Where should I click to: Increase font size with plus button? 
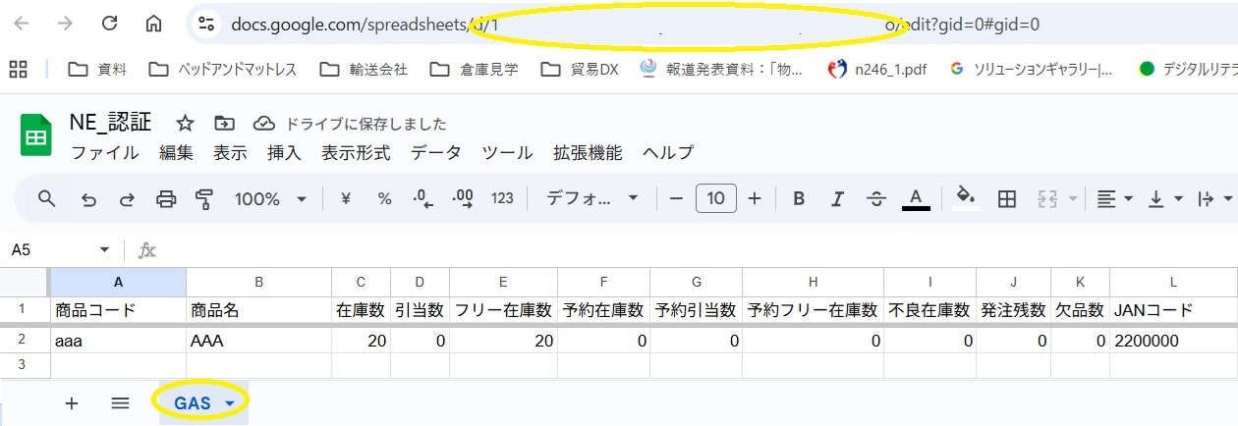pos(755,198)
